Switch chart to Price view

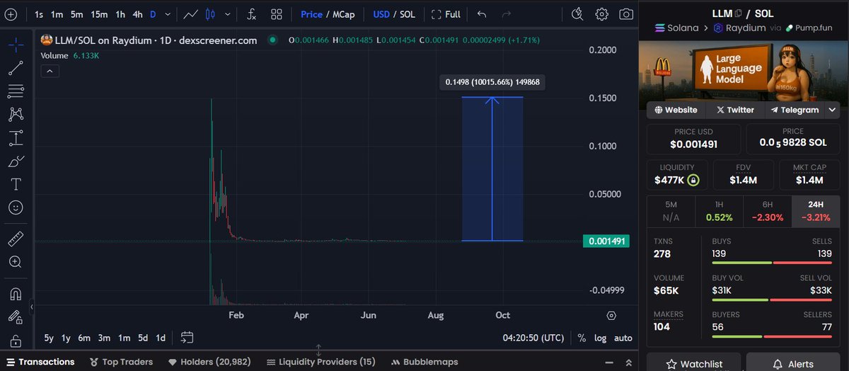pyautogui.click(x=311, y=14)
